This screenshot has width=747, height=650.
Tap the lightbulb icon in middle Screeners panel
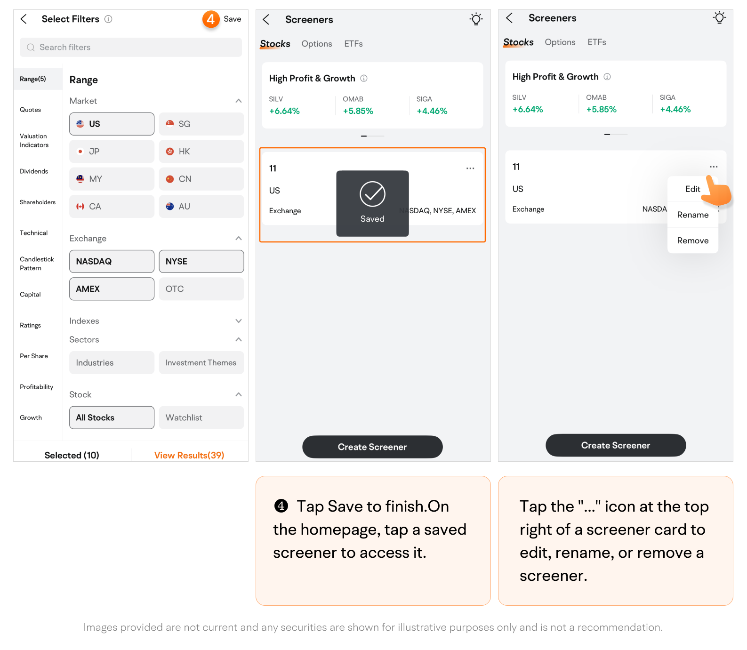tap(476, 19)
